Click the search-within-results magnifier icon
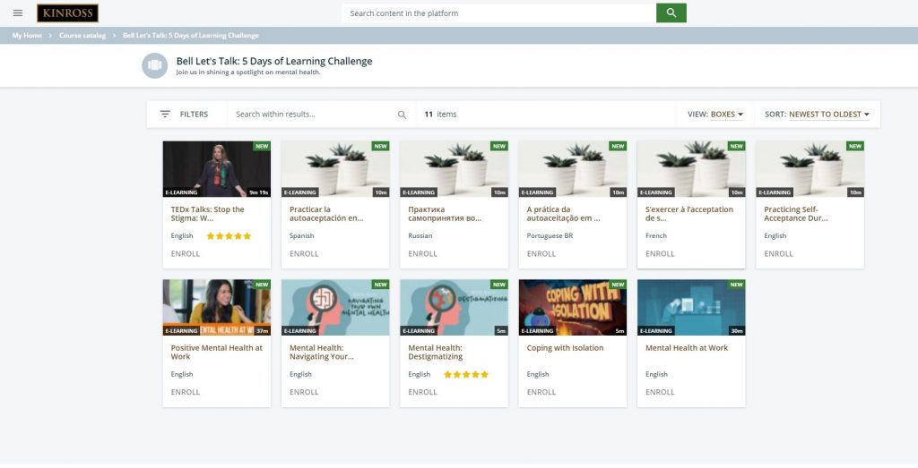918x468 pixels. point(402,115)
